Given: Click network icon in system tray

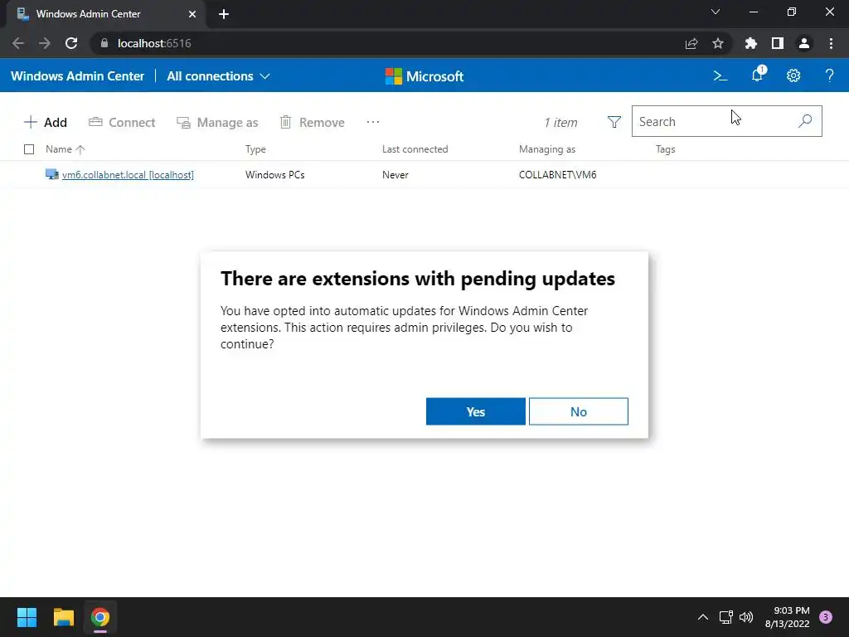Looking at the screenshot, I should pos(726,617).
